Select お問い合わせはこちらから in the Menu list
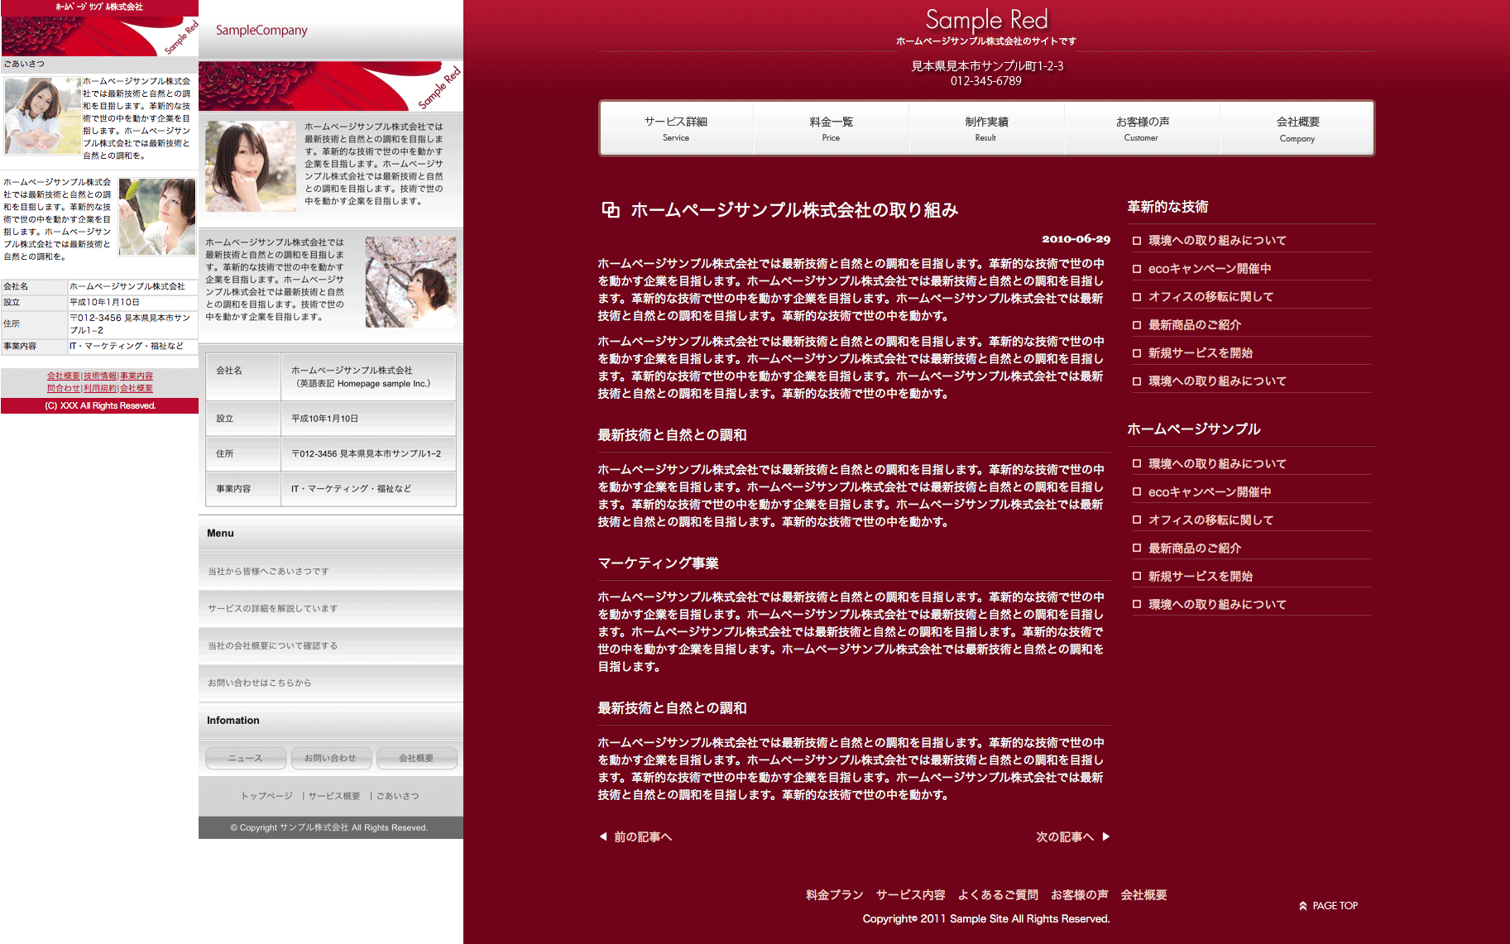Image resolution: width=1510 pixels, height=944 pixels. (260, 683)
